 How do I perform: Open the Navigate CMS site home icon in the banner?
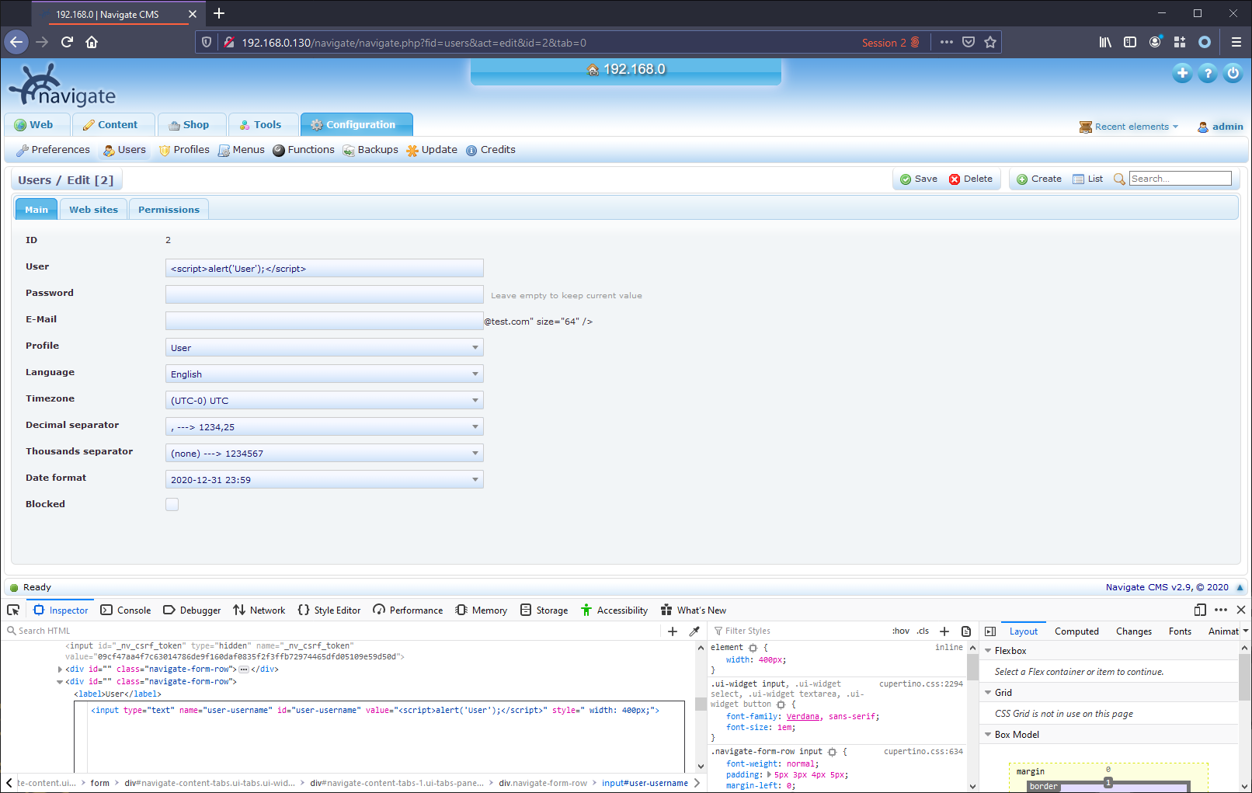click(x=593, y=69)
